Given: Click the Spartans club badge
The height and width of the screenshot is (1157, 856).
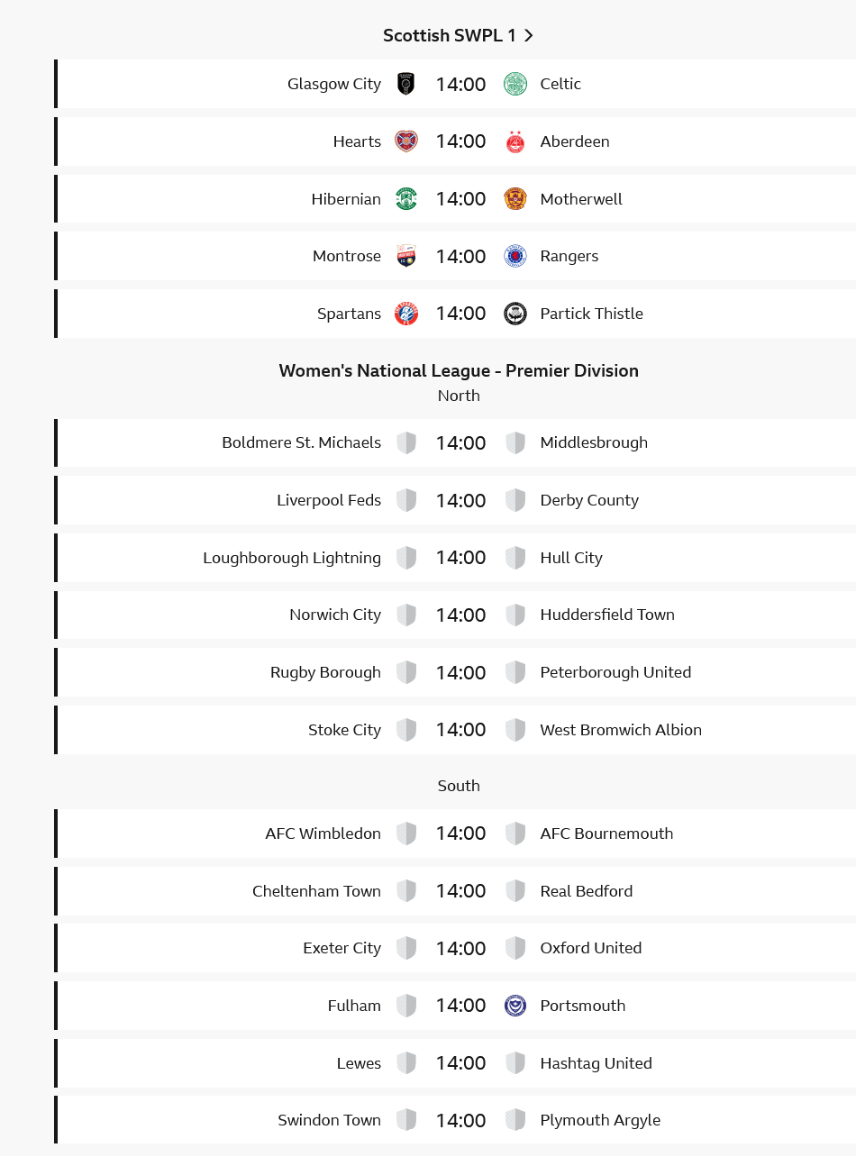Looking at the screenshot, I should 406,314.
